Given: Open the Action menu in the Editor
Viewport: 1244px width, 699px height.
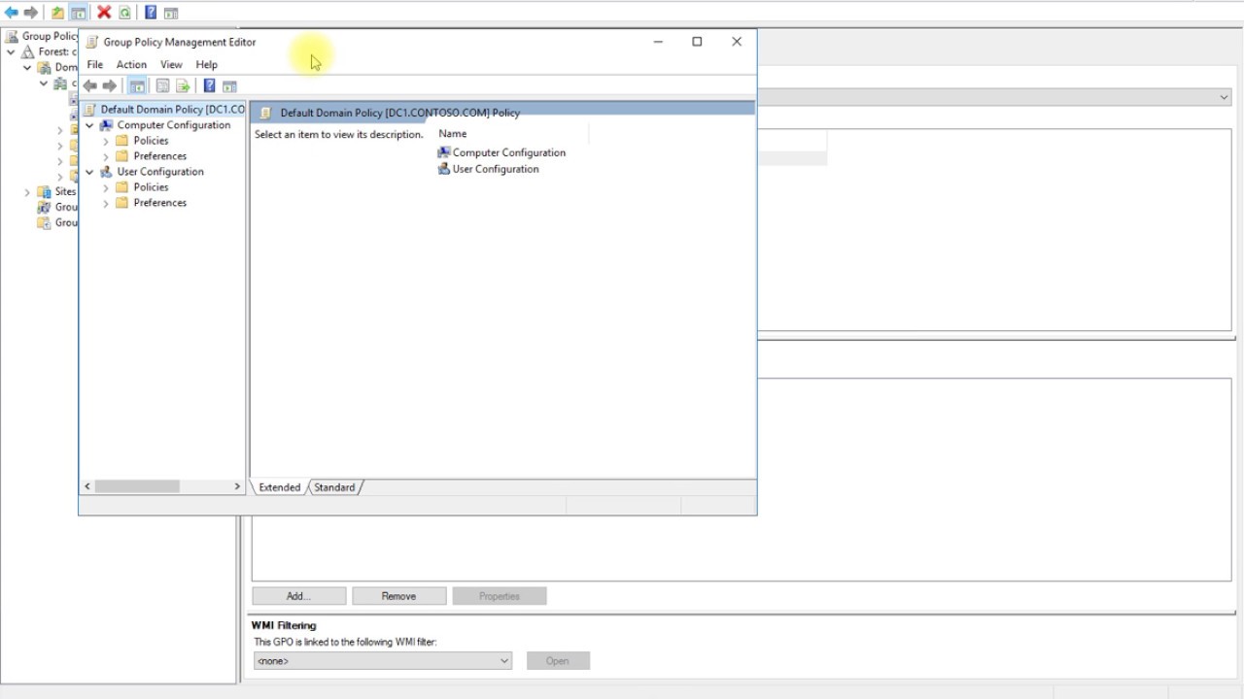Looking at the screenshot, I should [131, 65].
